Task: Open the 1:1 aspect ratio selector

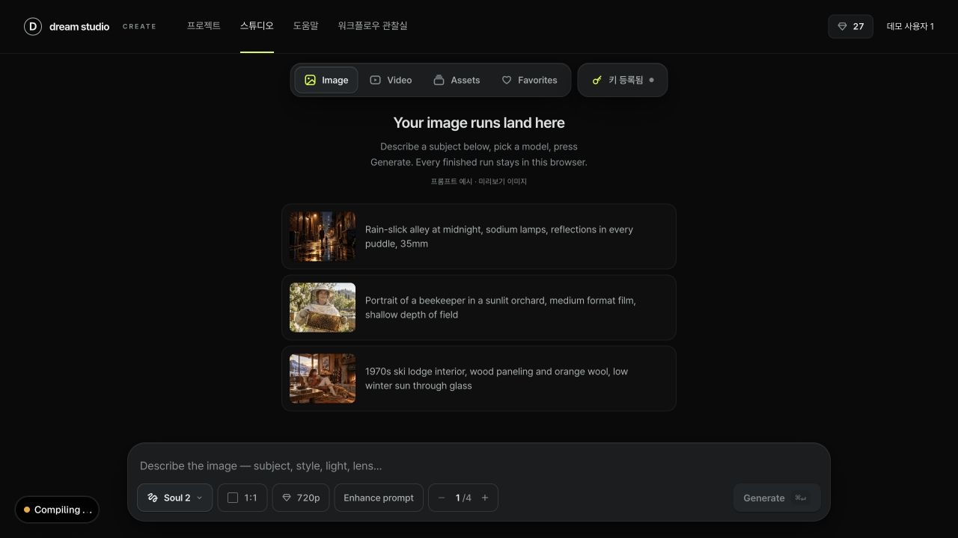Action: point(242,498)
